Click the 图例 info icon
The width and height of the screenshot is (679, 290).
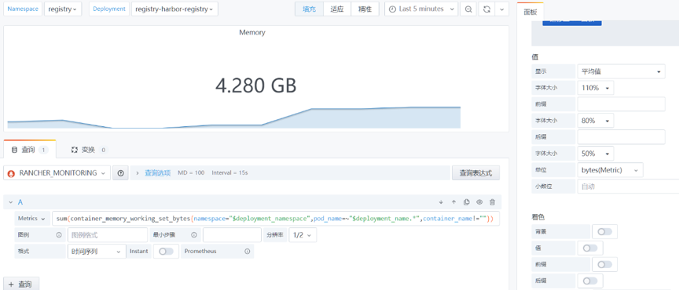coord(59,235)
